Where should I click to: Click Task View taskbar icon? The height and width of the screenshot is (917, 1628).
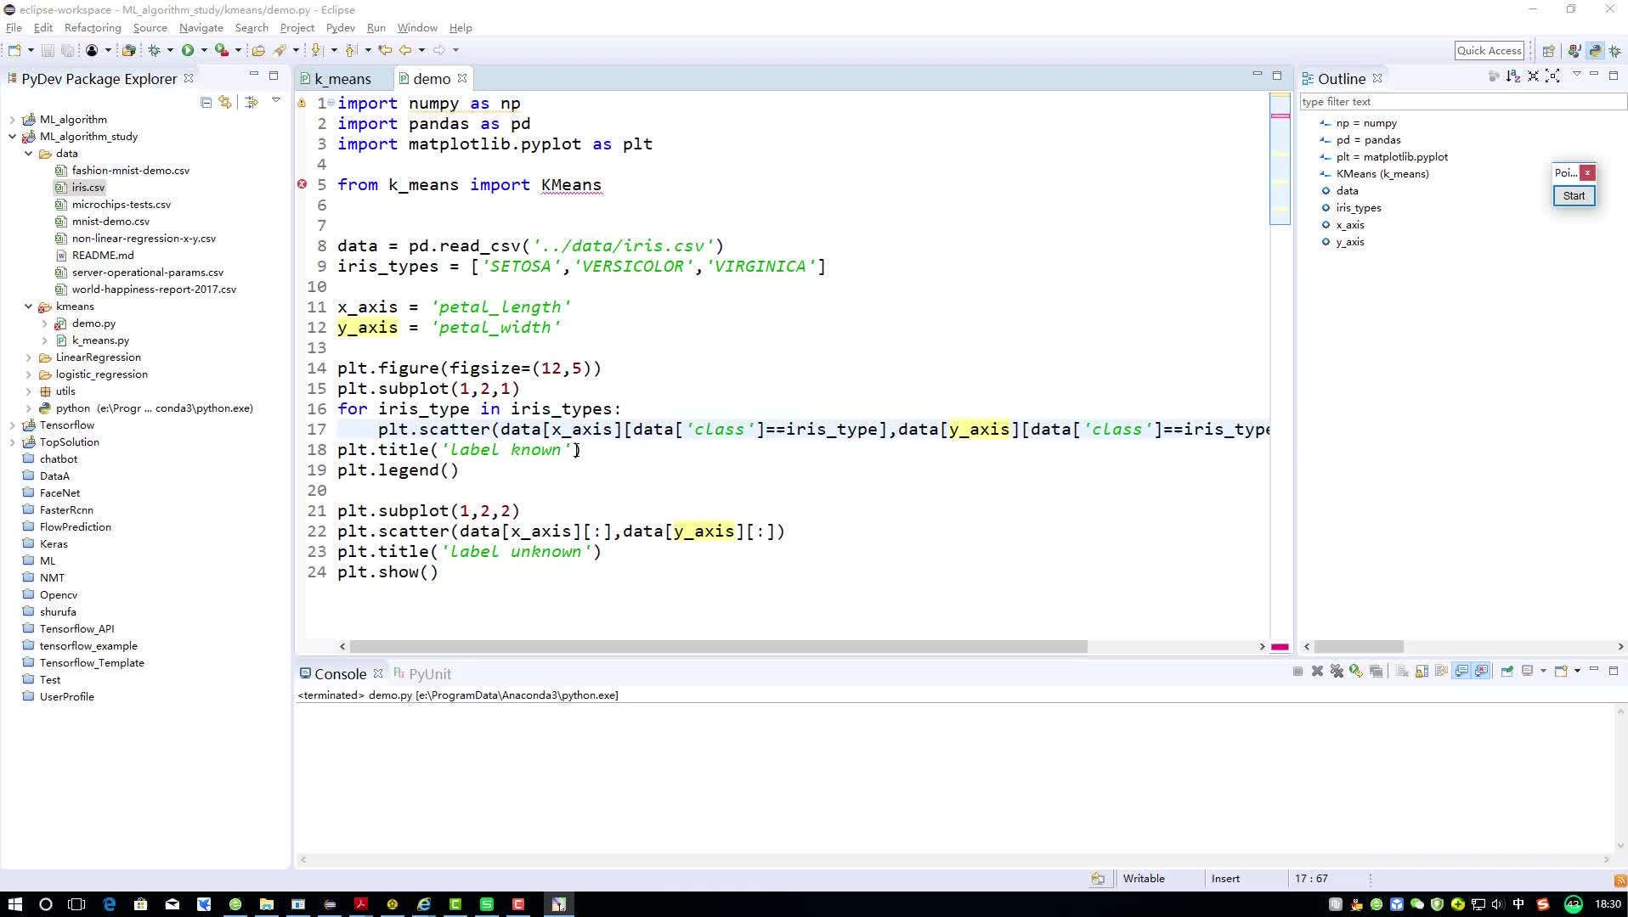pos(77,904)
